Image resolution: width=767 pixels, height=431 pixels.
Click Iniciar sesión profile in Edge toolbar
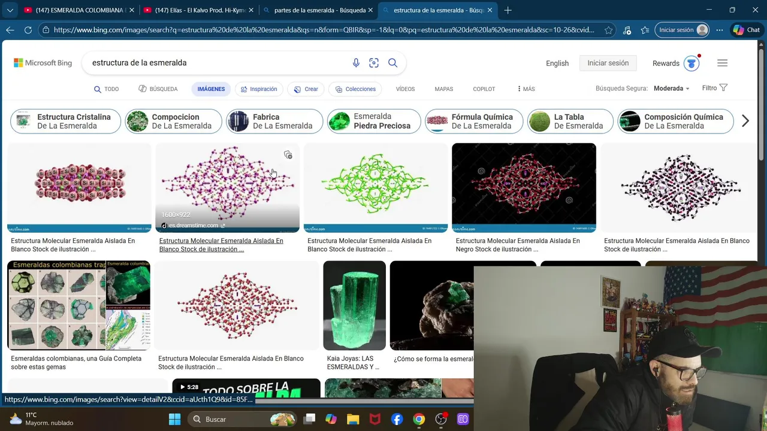point(683,30)
